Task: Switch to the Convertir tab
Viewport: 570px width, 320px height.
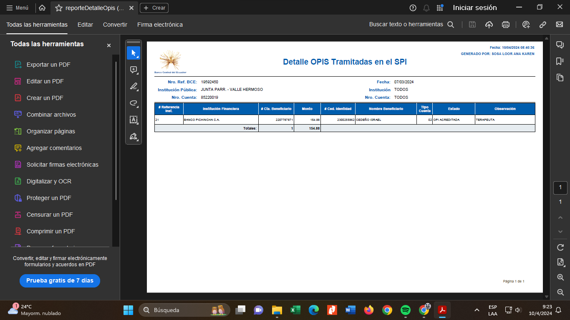Action: tap(115, 25)
